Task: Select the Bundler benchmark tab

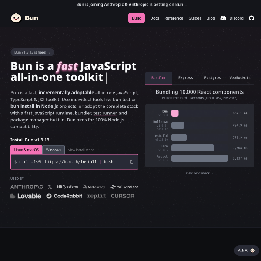Action: (x=159, y=78)
